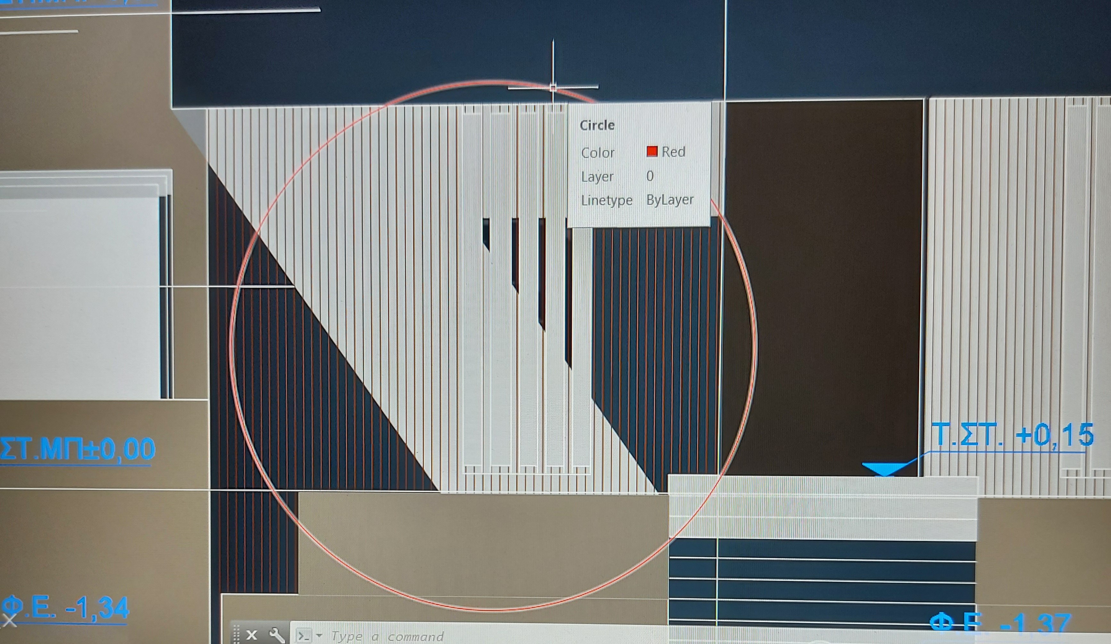Screen dimensions: 1111x644
Task: Click the 'Circle' tooltip title
Action: [597, 125]
